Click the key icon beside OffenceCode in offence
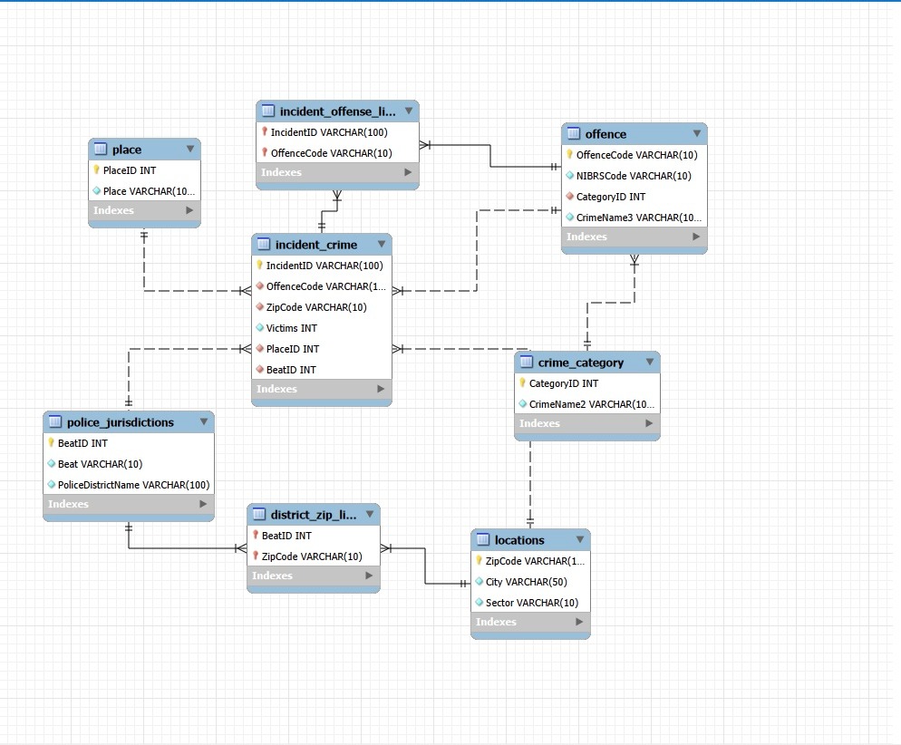This screenshot has width=901, height=745. click(x=569, y=154)
